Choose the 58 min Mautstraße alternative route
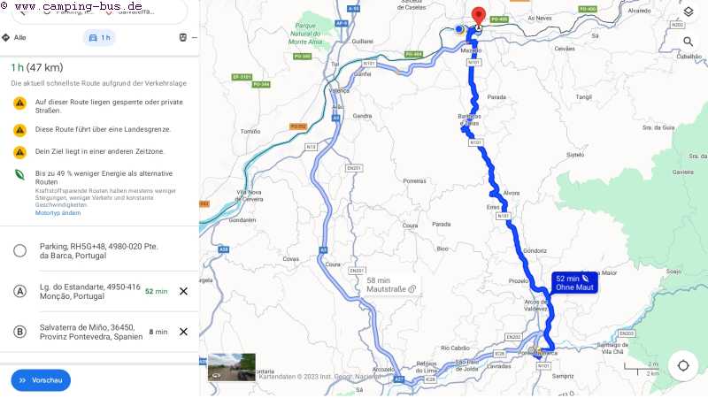 [391, 285]
